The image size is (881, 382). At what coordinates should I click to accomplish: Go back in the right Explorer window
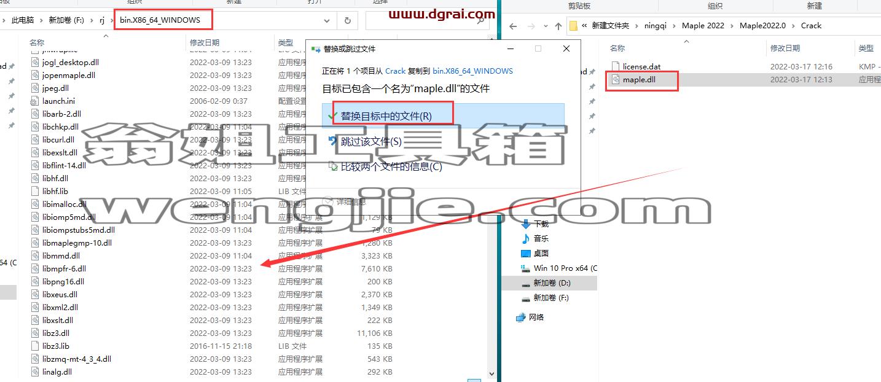(514, 26)
